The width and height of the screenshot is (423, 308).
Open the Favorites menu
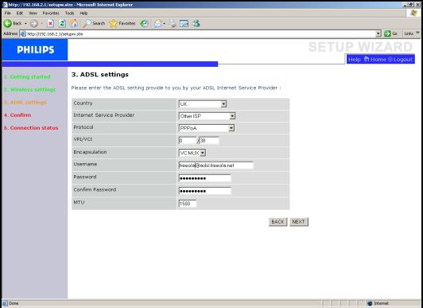(x=51, y=13)
